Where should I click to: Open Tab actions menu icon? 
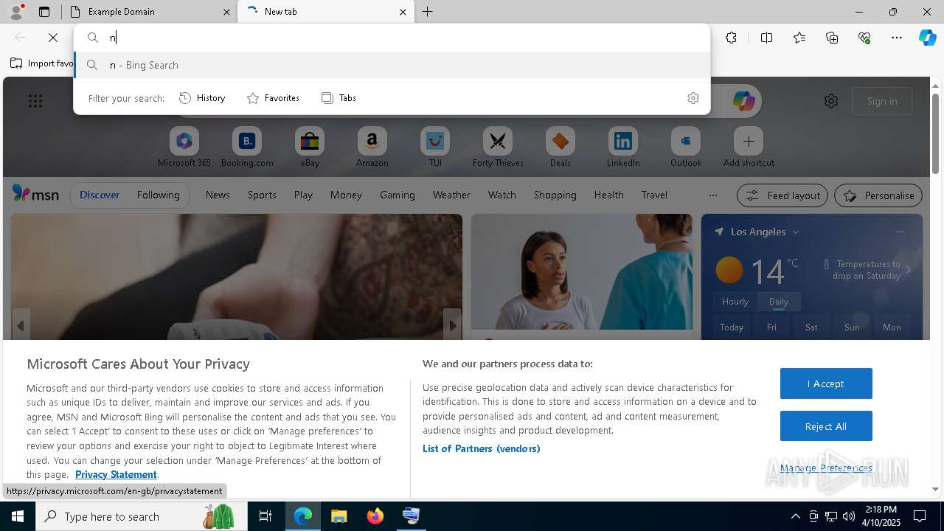[x=44, y=11]
